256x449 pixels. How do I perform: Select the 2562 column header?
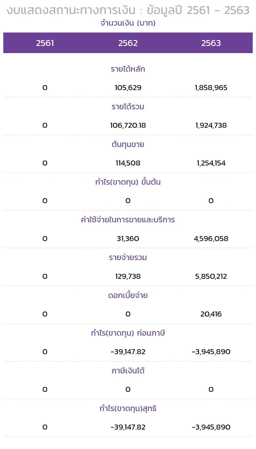coord(128,43)
